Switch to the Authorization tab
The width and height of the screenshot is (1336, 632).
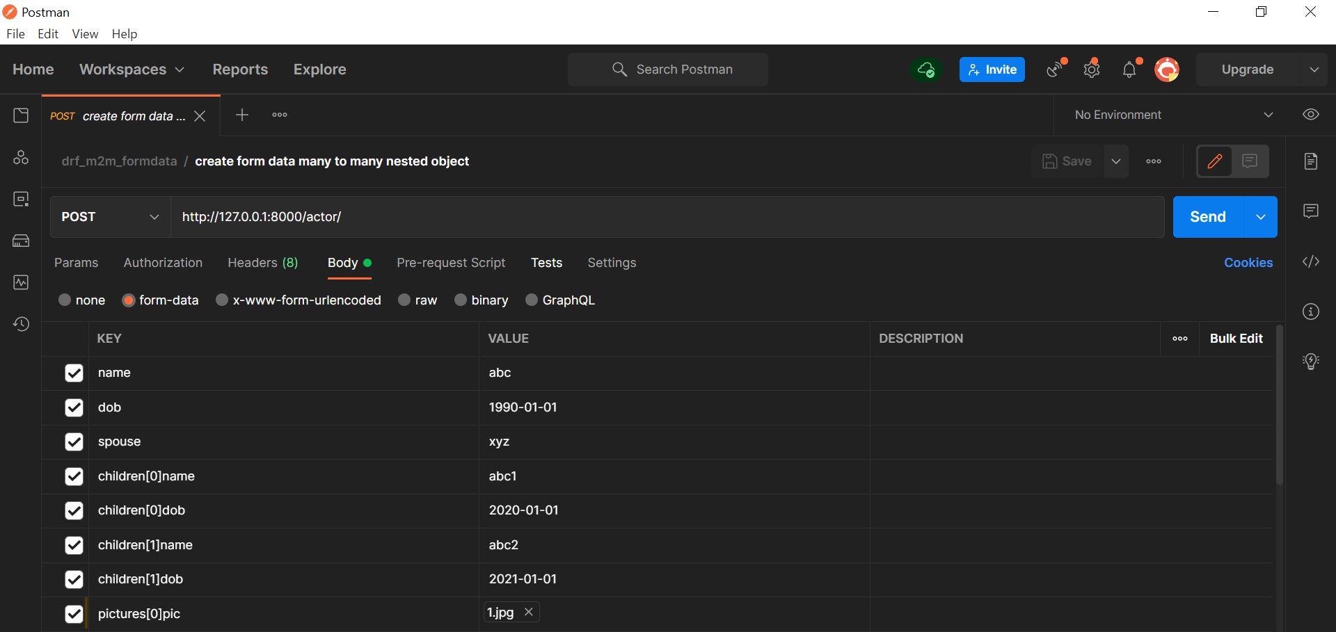pos(163,263)
